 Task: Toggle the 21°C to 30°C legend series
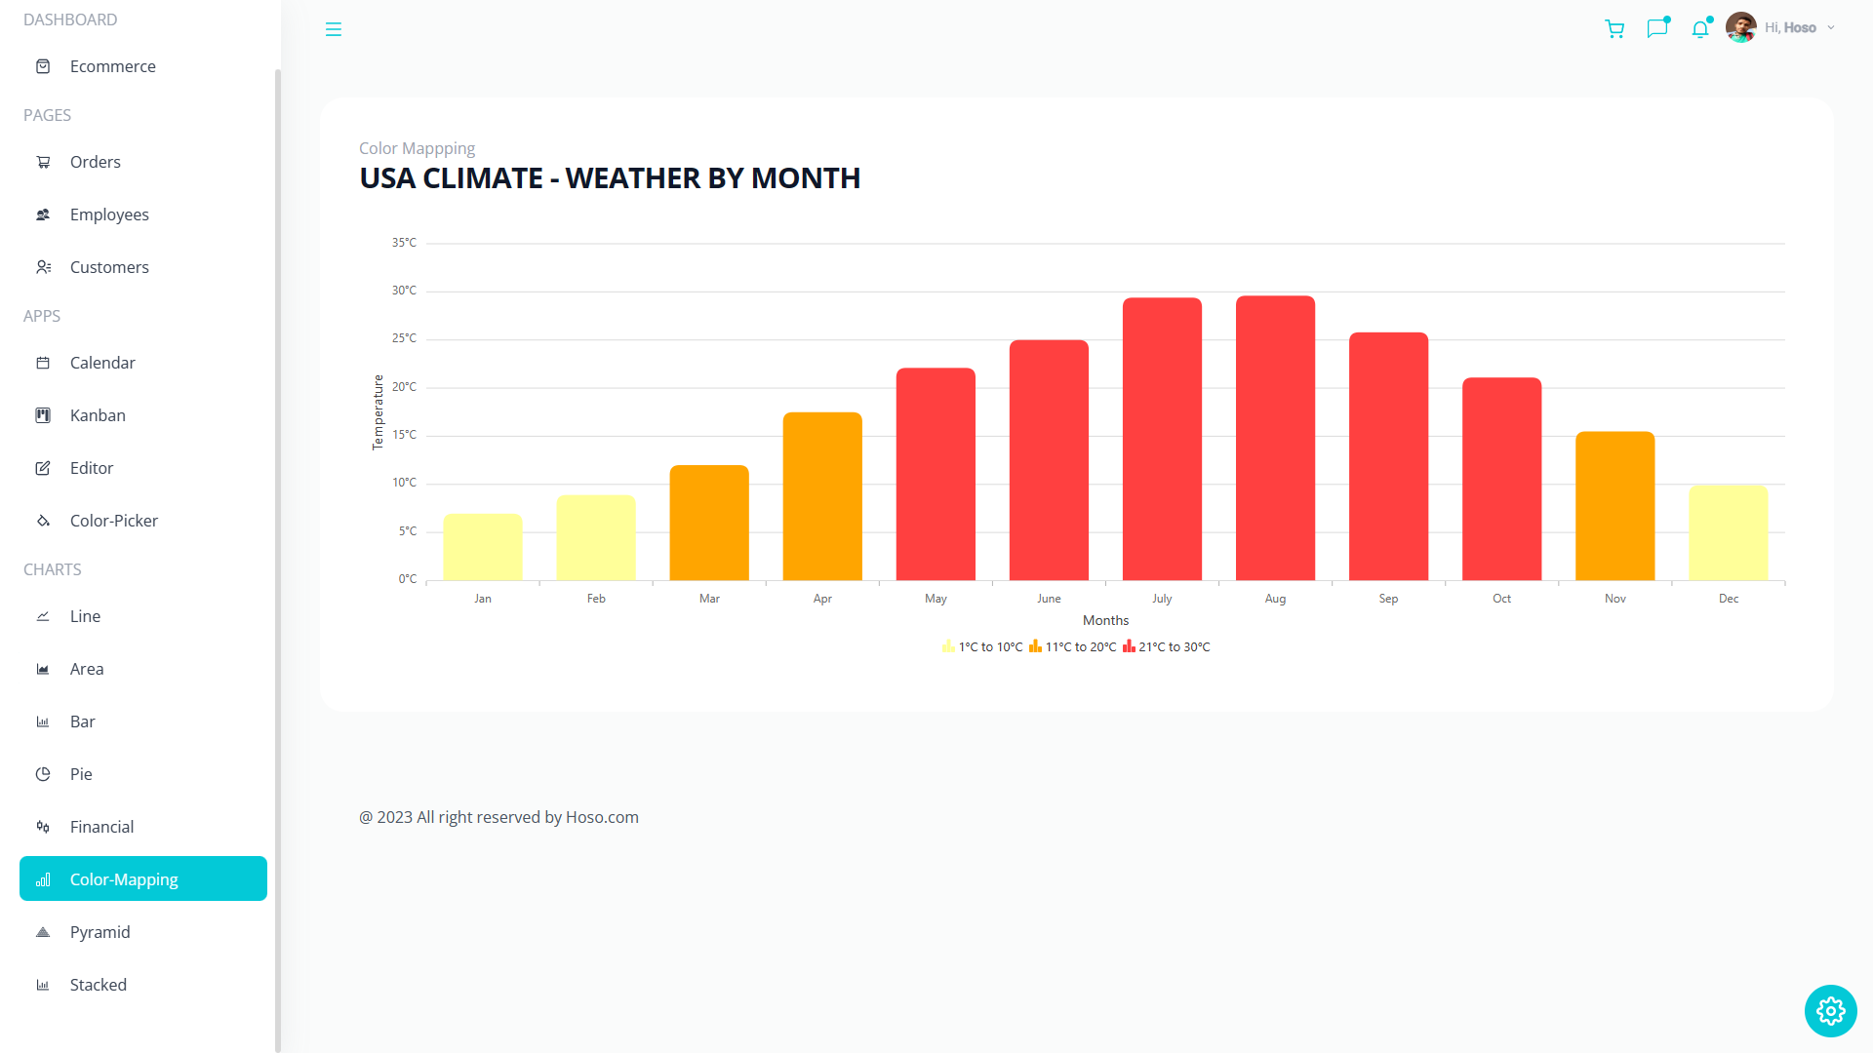click(x=1166, y=647)
